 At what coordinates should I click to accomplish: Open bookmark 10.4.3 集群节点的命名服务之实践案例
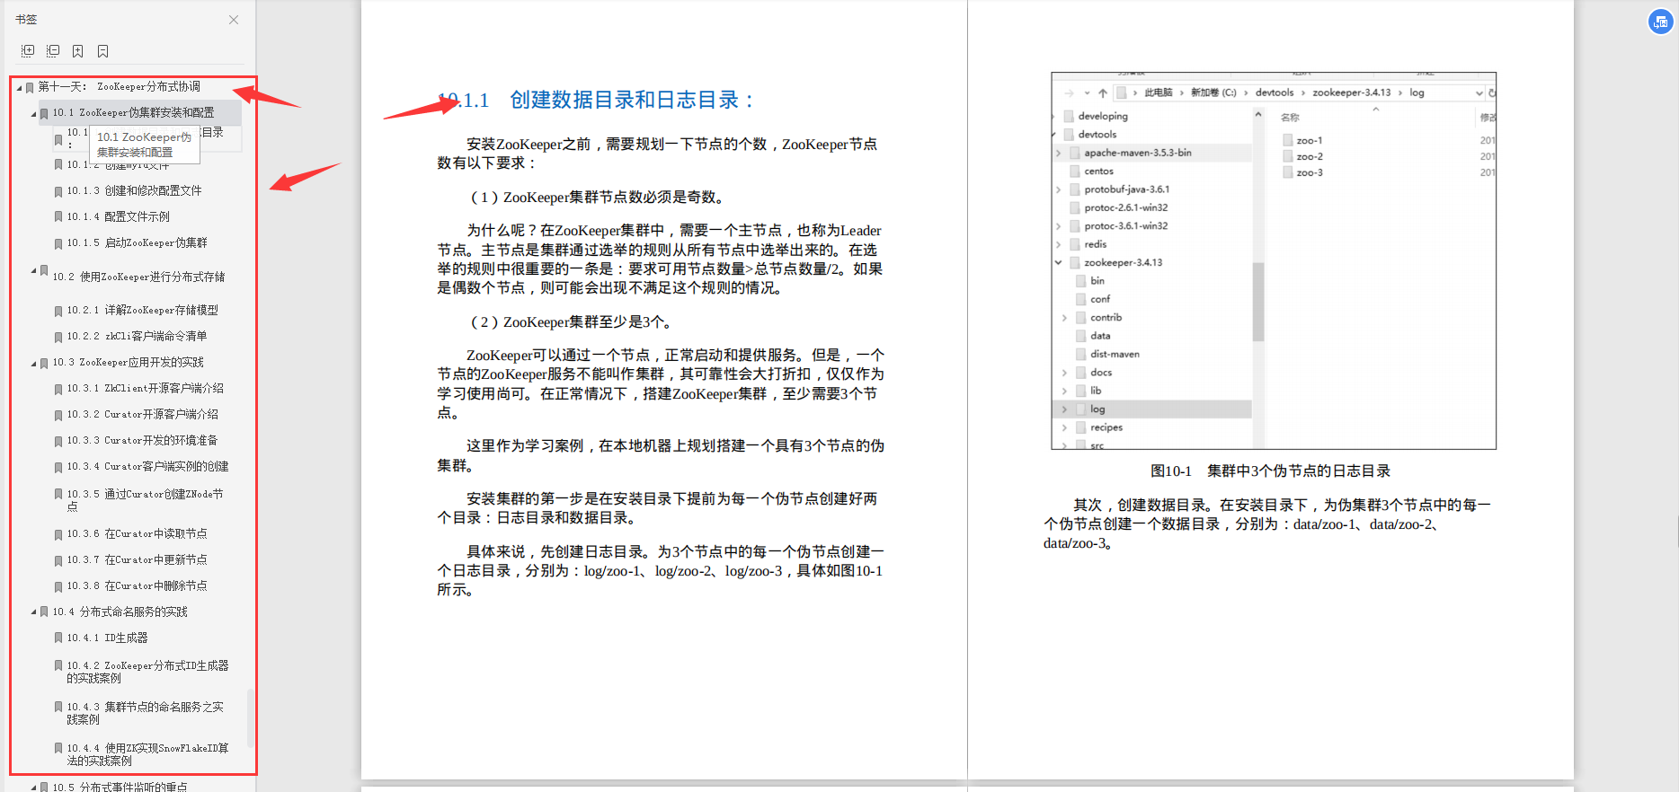click(145, 714)
